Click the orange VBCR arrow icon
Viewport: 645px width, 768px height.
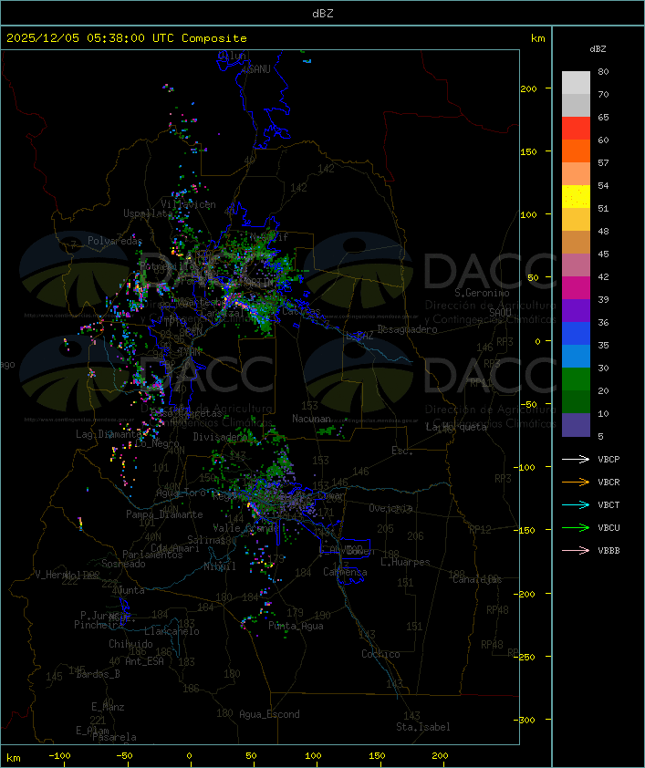576,482
